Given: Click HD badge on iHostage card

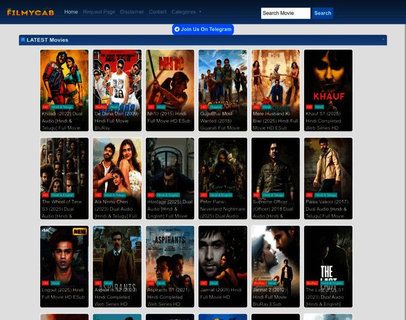Looking at the screenshot, I should 151,195.
